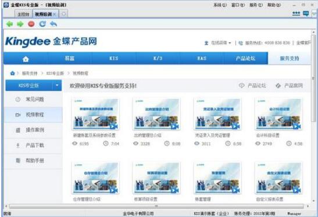318x217 pixels.
Task: Click the download icon beside 产品下载
Action: (x=18, y=145)
